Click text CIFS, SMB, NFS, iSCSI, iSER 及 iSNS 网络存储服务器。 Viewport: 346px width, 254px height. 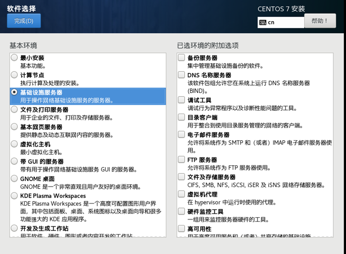tap(256, 185)
